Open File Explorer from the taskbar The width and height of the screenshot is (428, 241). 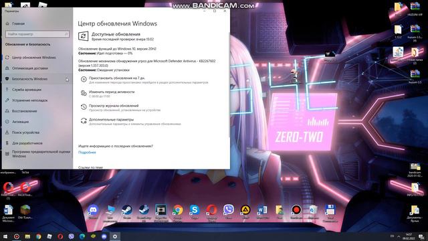pyautogui.click(x=27, y=236)
